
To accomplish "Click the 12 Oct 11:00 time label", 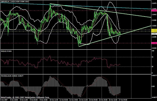I will [83, 100].
